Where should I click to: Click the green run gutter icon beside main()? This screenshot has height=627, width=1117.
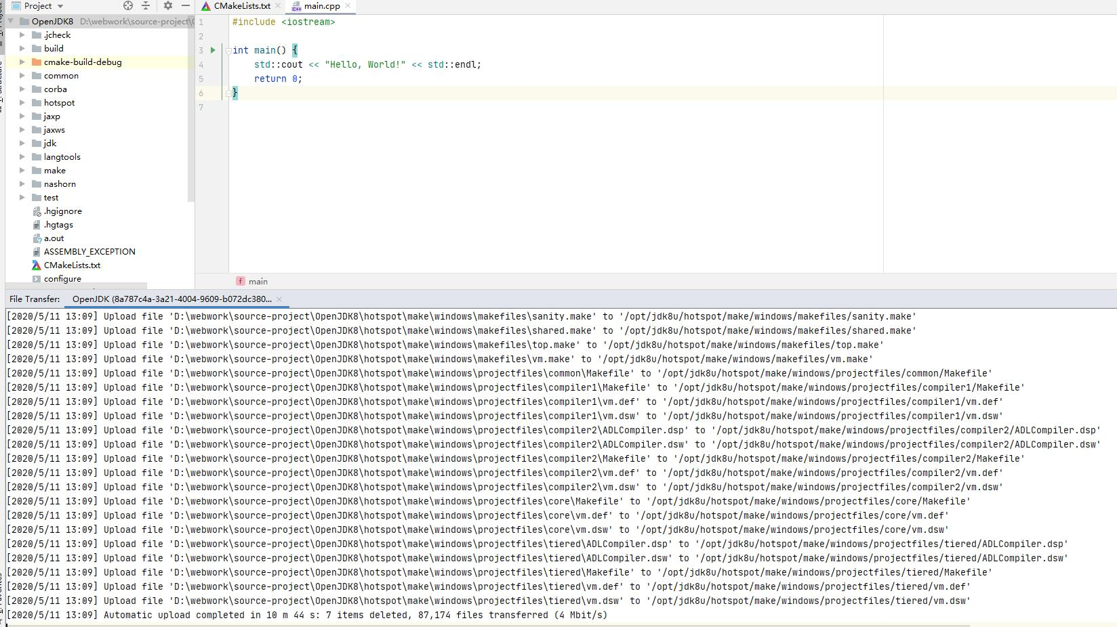click(213, 50)
